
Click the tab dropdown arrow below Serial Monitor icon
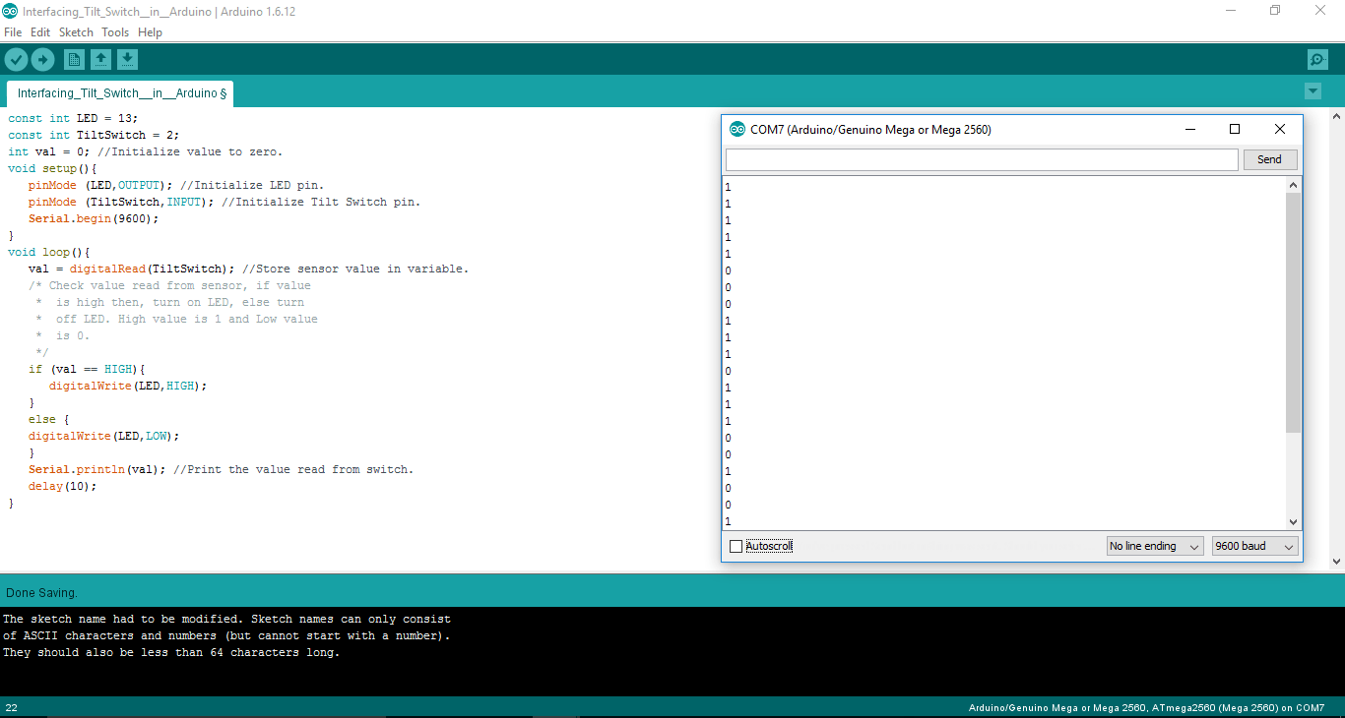pyautogui.click(x=1313, y=90)
